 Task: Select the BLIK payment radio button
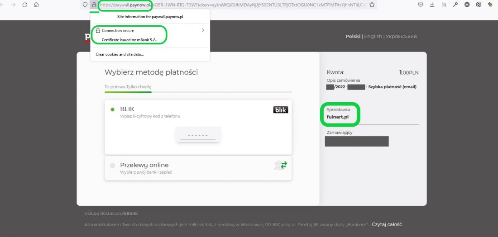click(x=112, y=109)
